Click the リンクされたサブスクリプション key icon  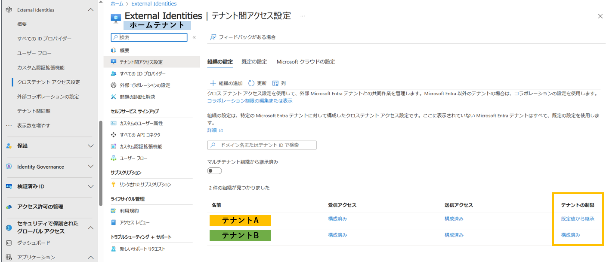pyautogui.click(x=114, y=184)
